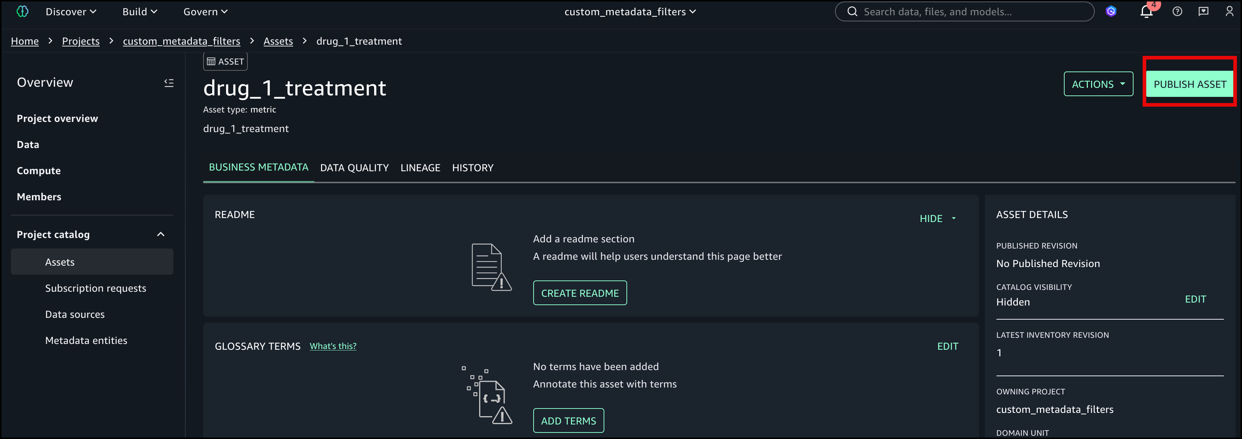Image resolution: width=1242 pixels, height=439 pixels.
Task: Open the notifications bell icon
Action: 1146,12
